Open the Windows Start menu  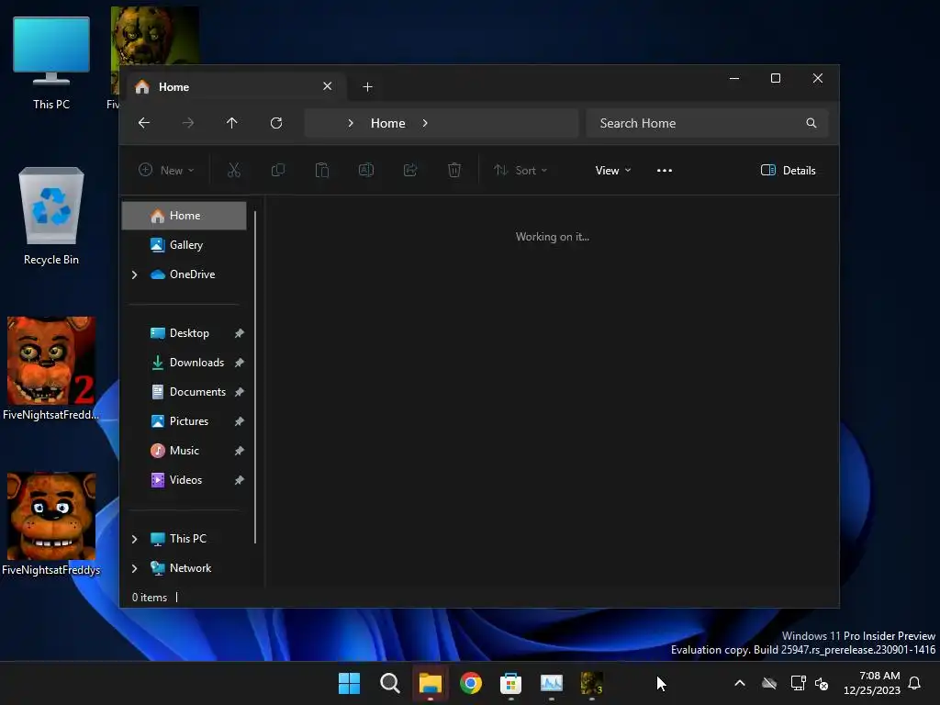(349, 683)
